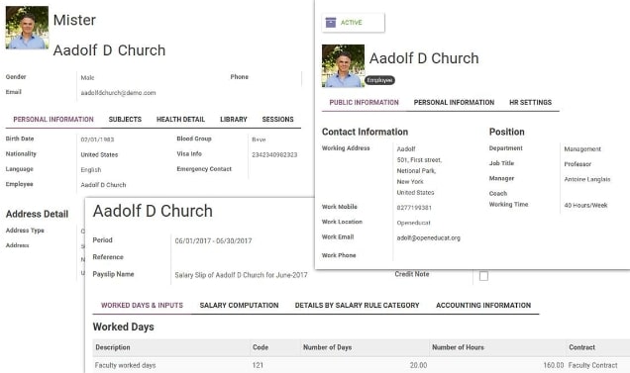Viewport: 630px width, 373px height.
Task: Click the employee profile photo
Action: click(x=343, y=66)
